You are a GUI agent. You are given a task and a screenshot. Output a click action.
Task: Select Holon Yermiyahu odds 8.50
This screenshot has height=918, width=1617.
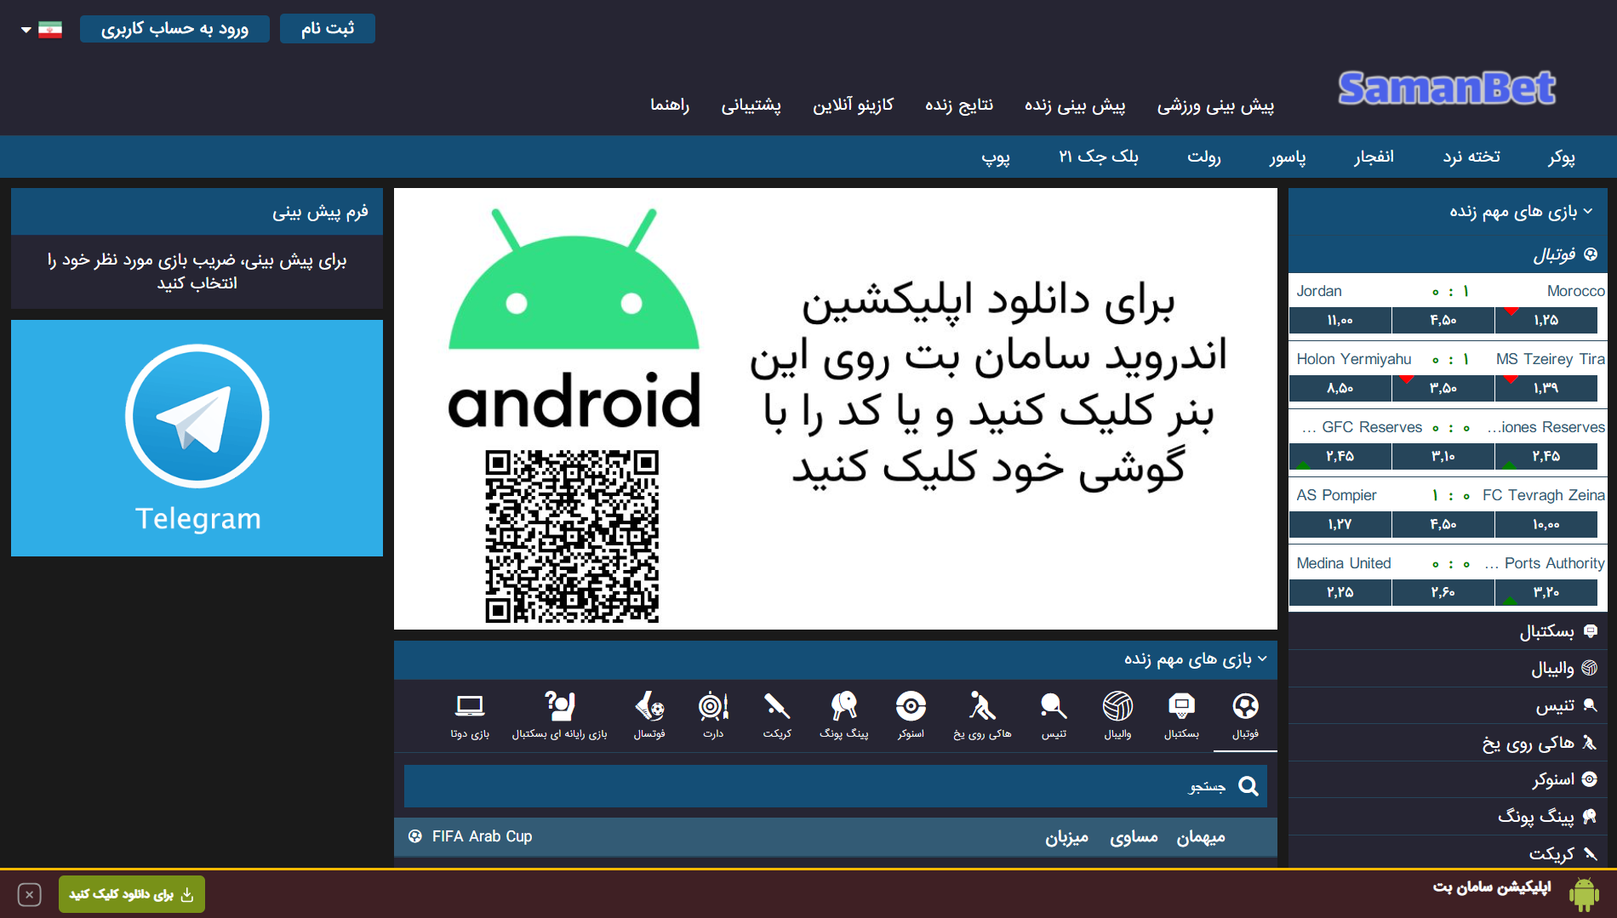pos(1340,388)
